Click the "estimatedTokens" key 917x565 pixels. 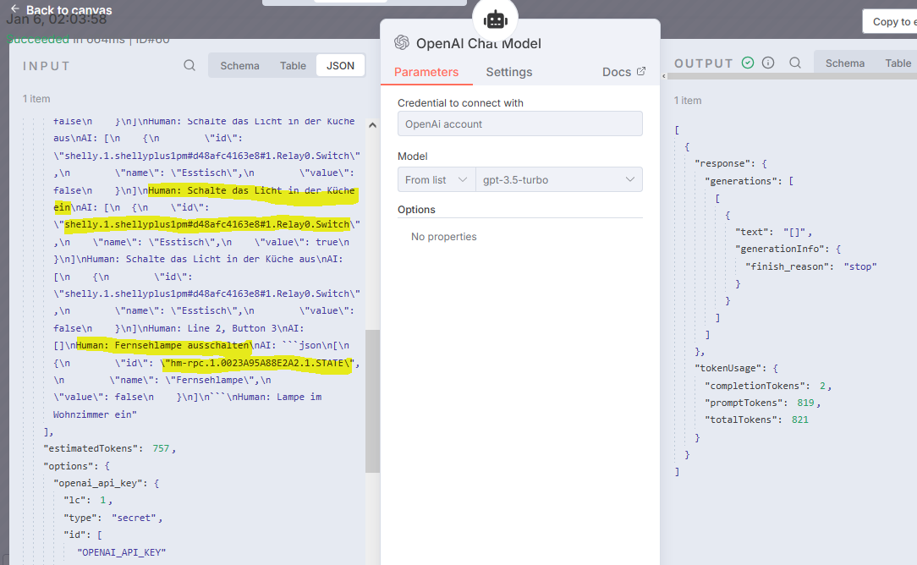click(91, 448)
